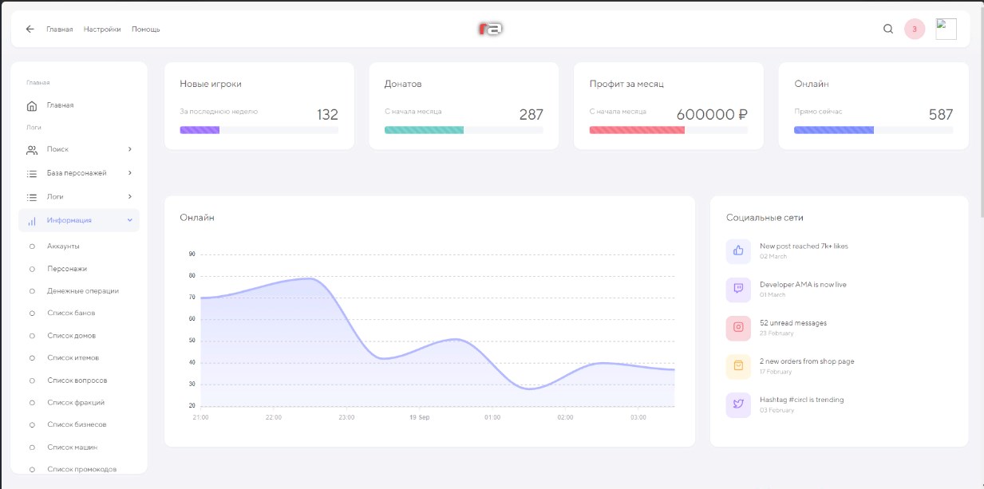
Task: Click the 587 online value
Action: click(x=941, y=114)
